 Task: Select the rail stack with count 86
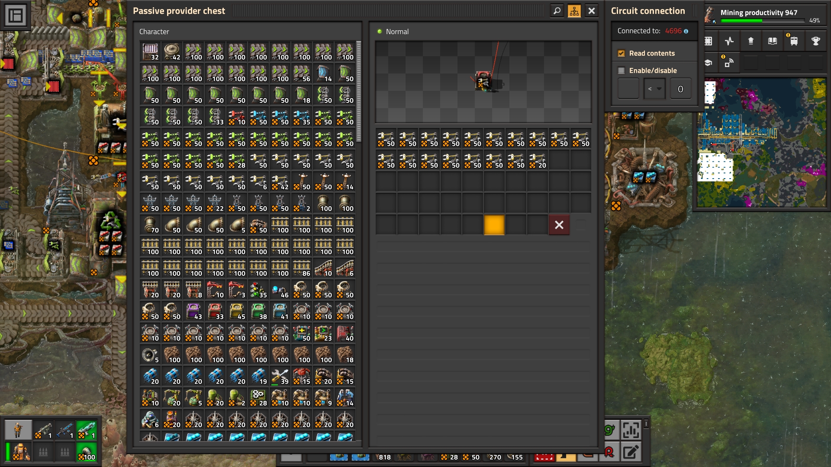click(302, 268)
